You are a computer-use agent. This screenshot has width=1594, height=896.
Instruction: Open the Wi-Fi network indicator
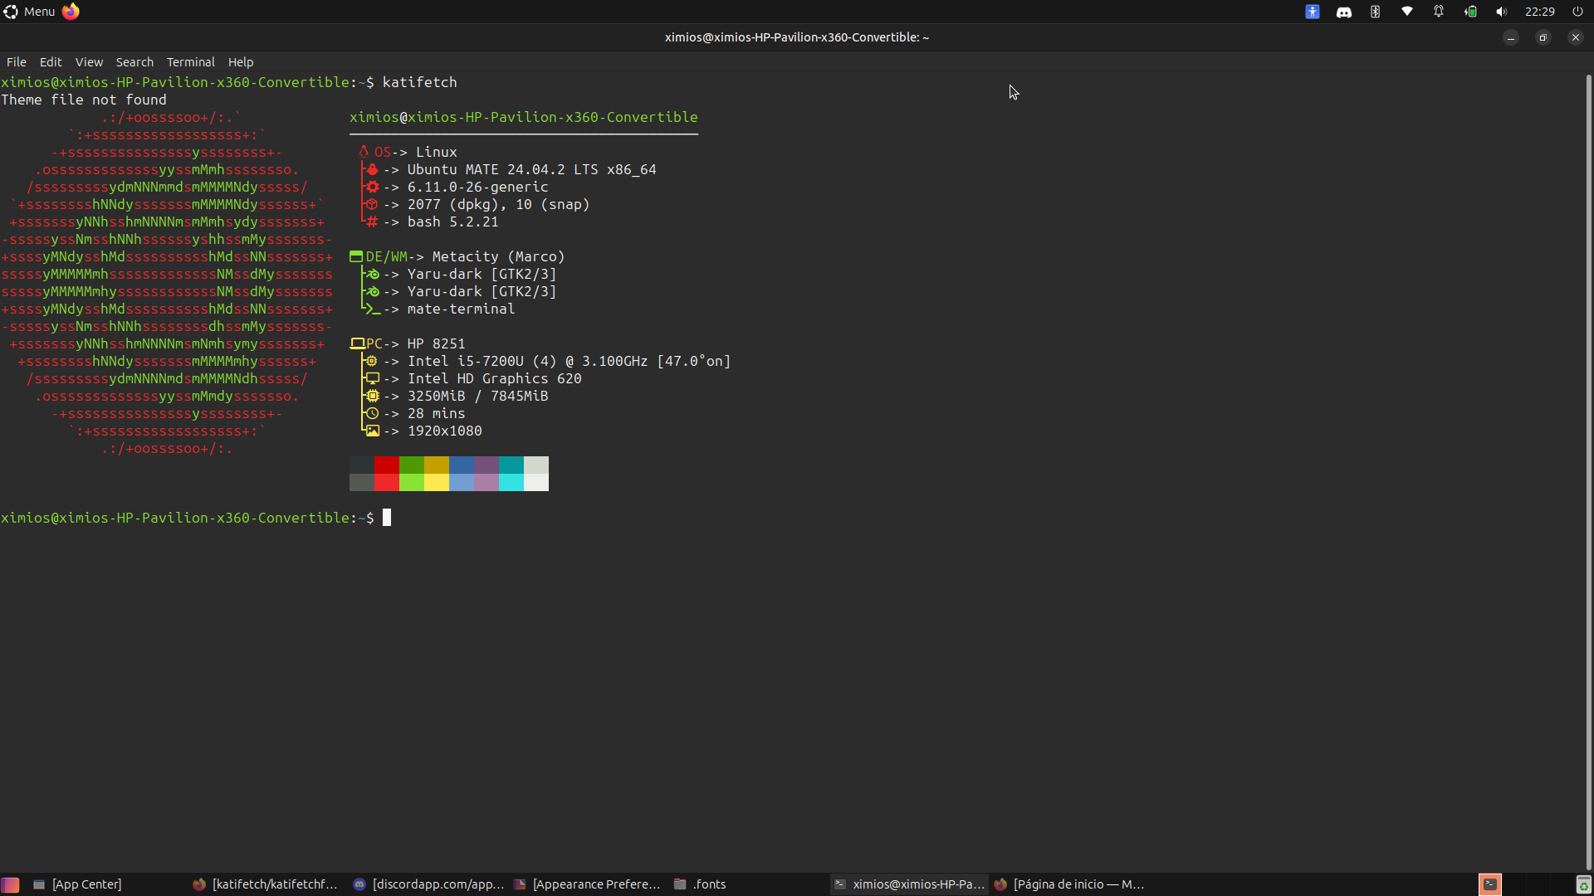(1407, 12)
